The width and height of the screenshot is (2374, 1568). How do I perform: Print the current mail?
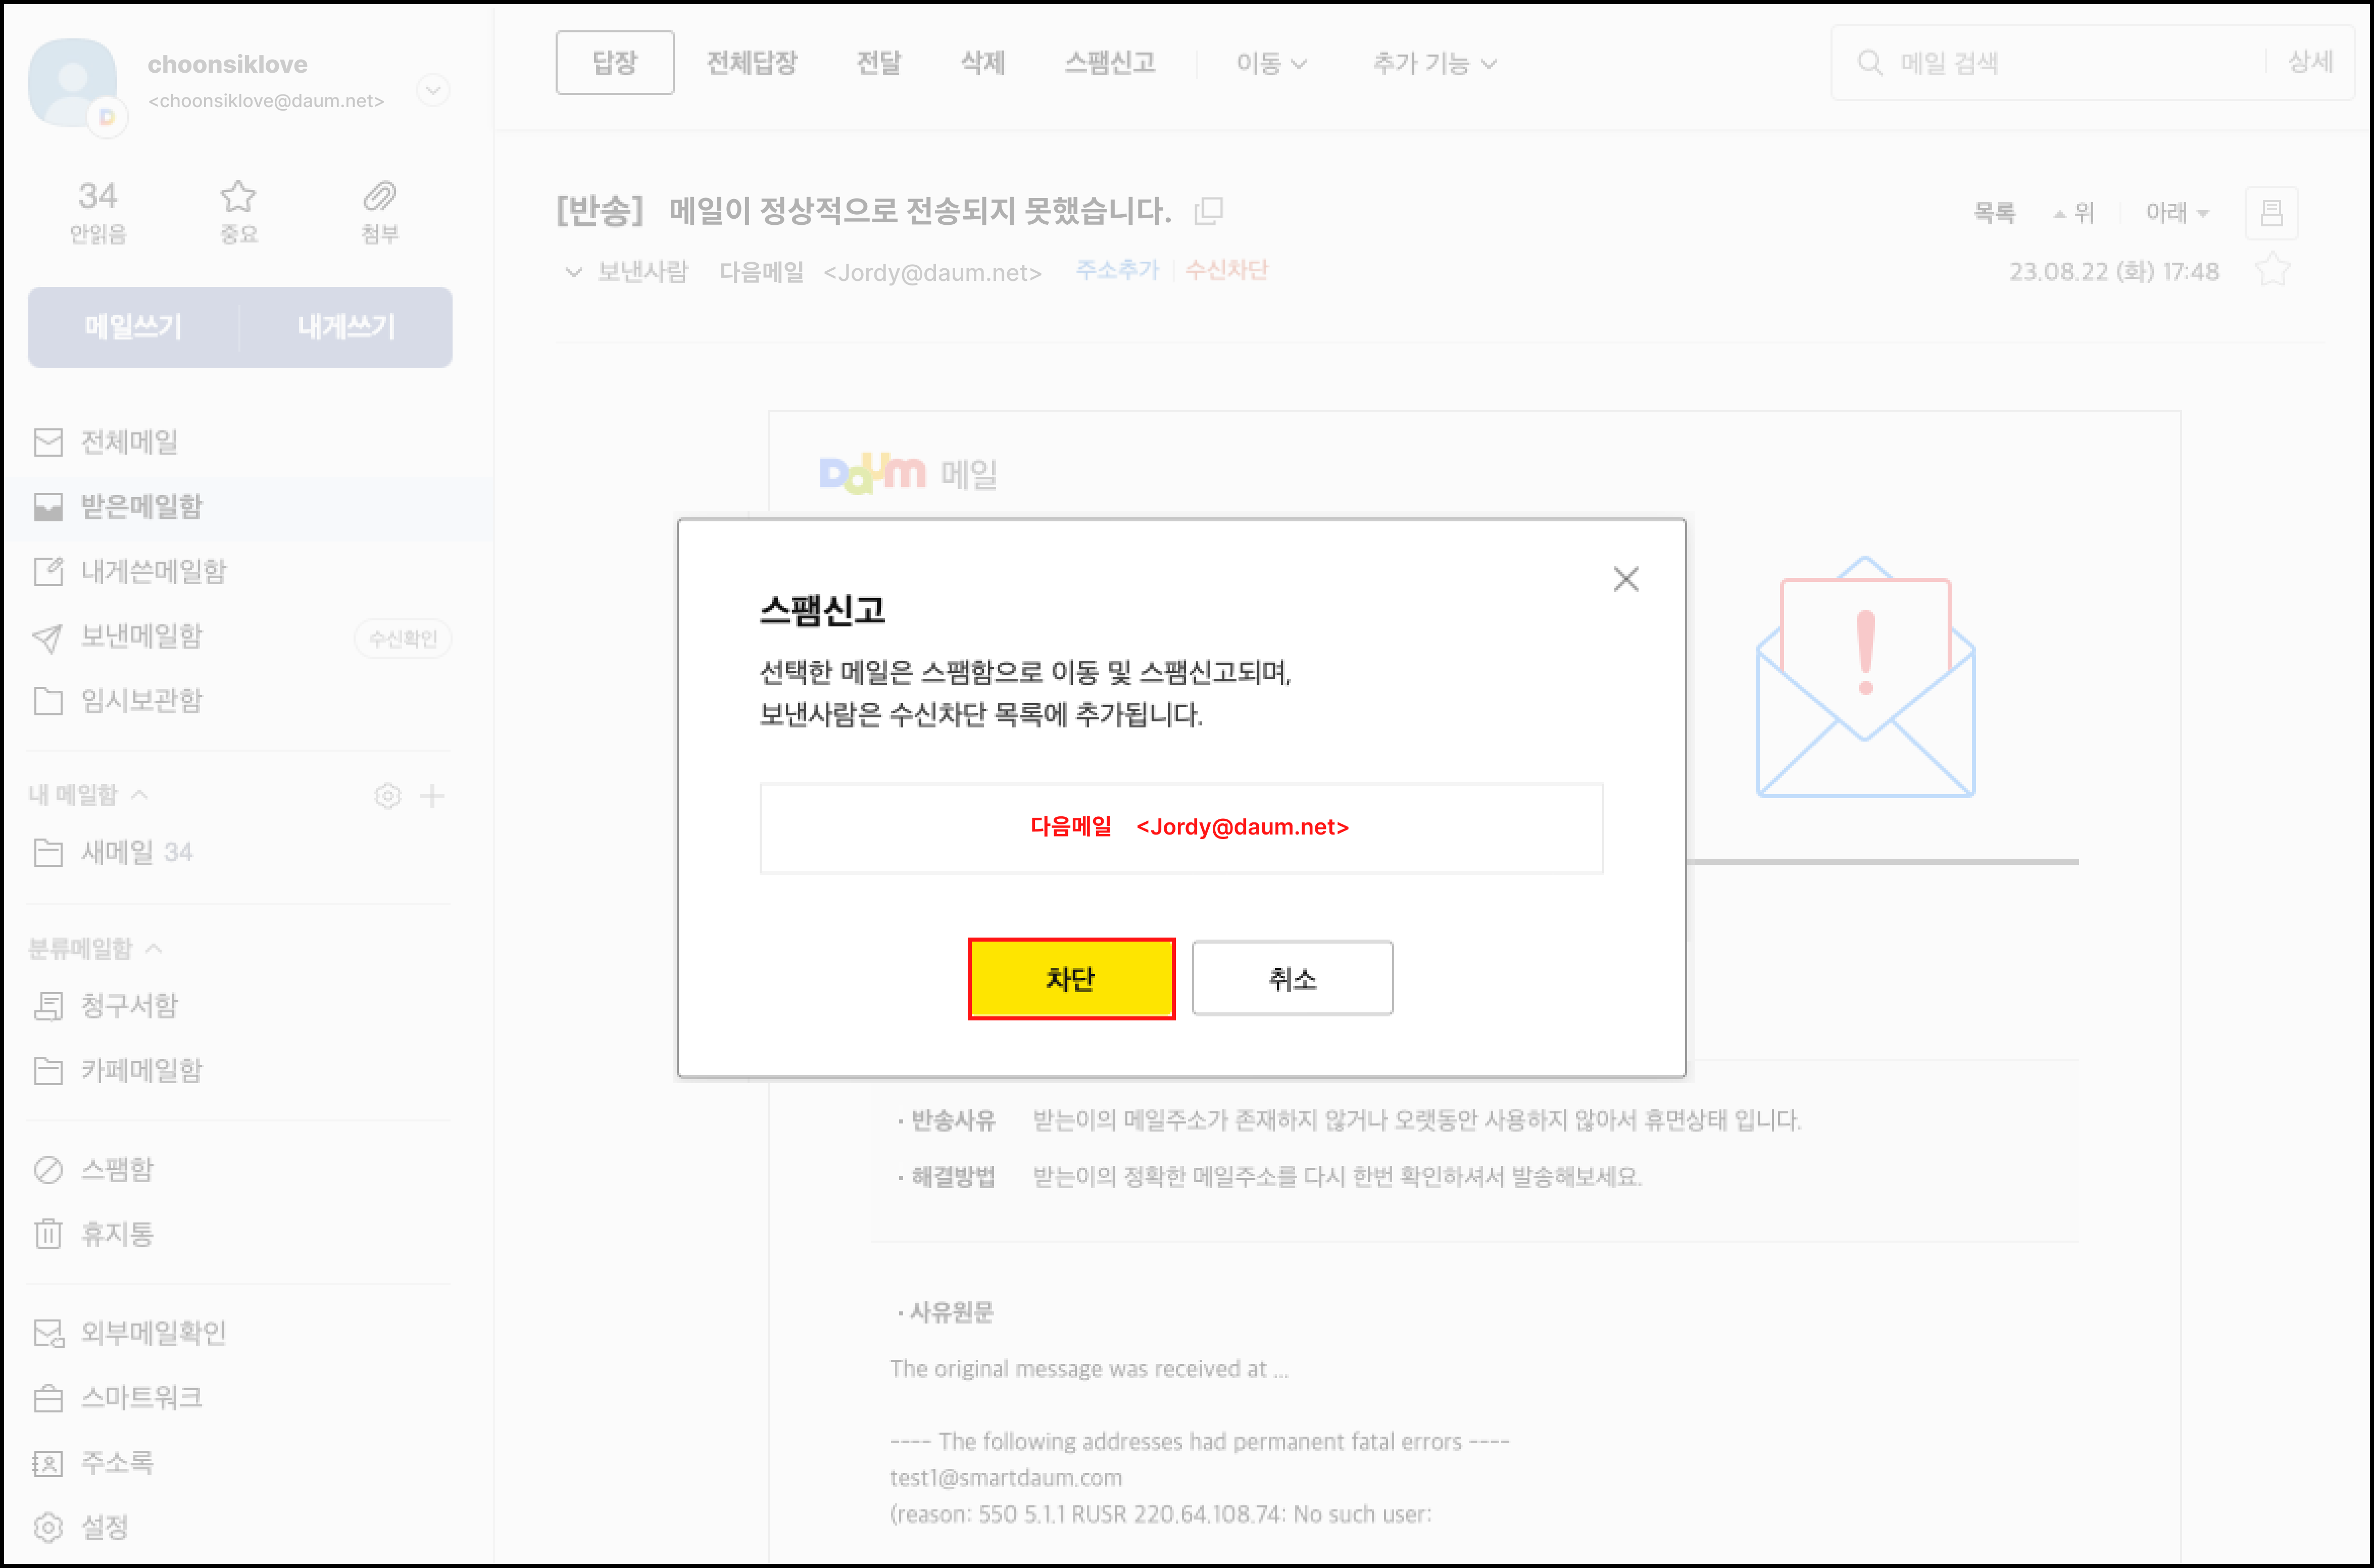pos(2272,212)
